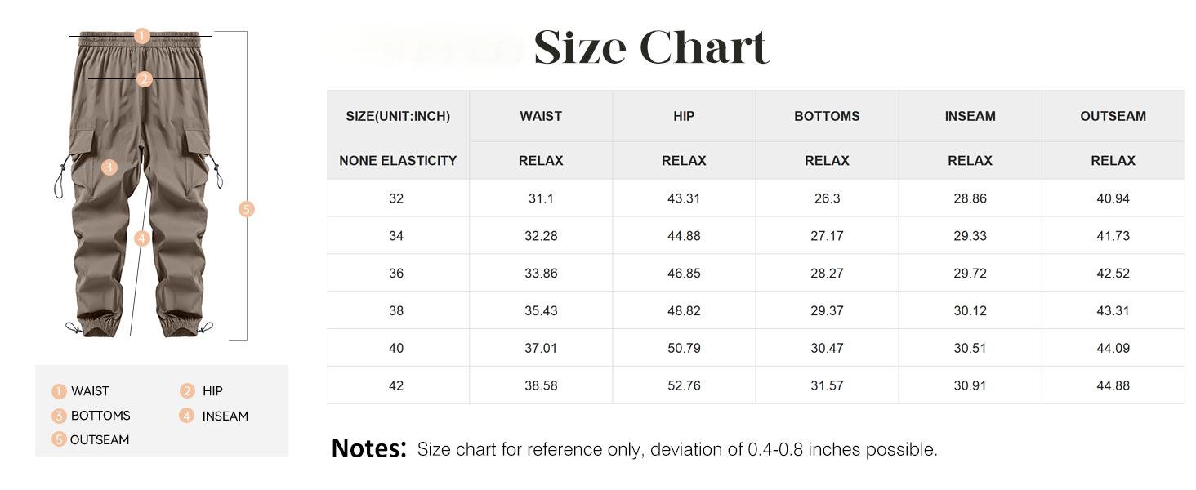Click the legend circle next to BOTTOMS
Image resolution: width=1196 pixels, height=490 pixels.
(x=59, y=416)
